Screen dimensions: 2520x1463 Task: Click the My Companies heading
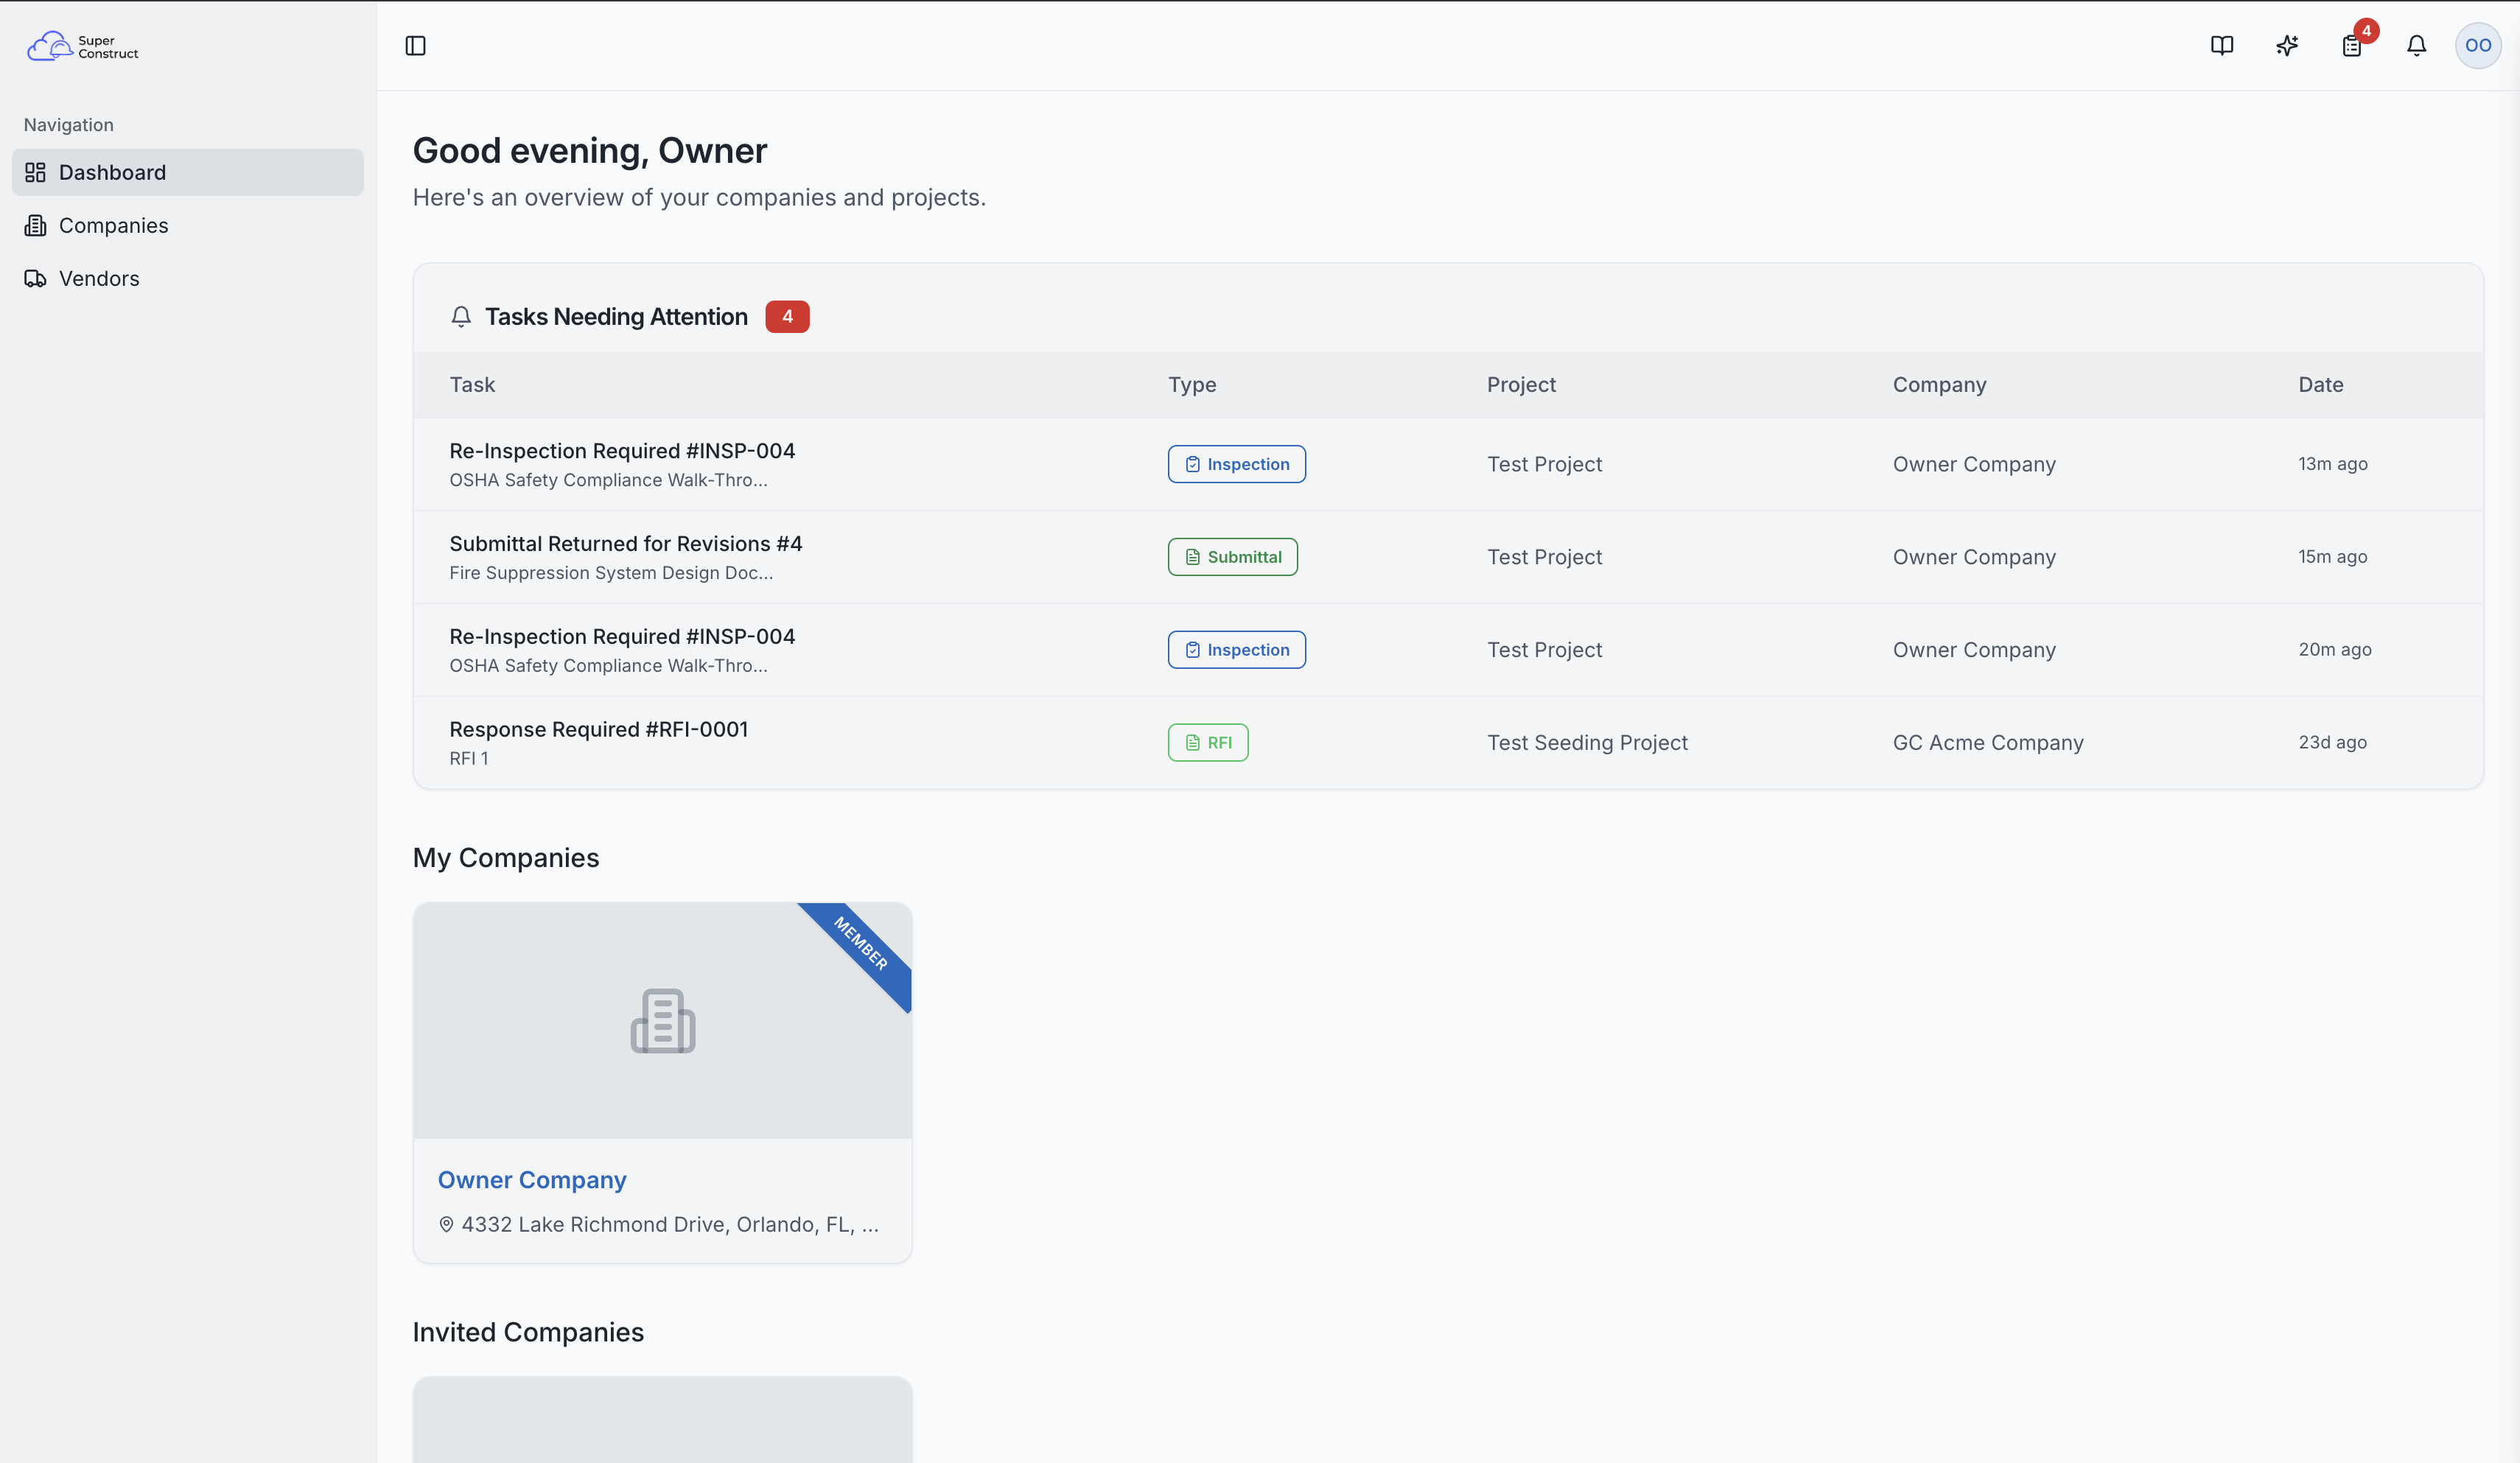506,858
